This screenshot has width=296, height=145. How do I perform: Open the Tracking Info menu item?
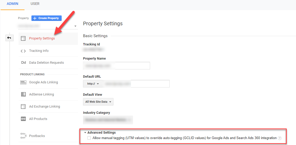pos(39,51)
